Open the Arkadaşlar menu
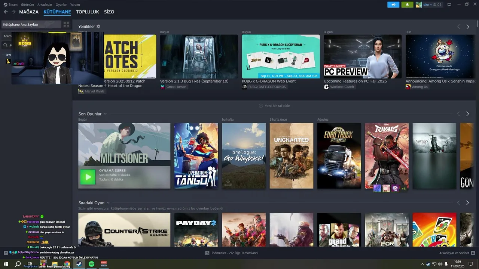This screenshot has width=479, height=269. point(45,4)
